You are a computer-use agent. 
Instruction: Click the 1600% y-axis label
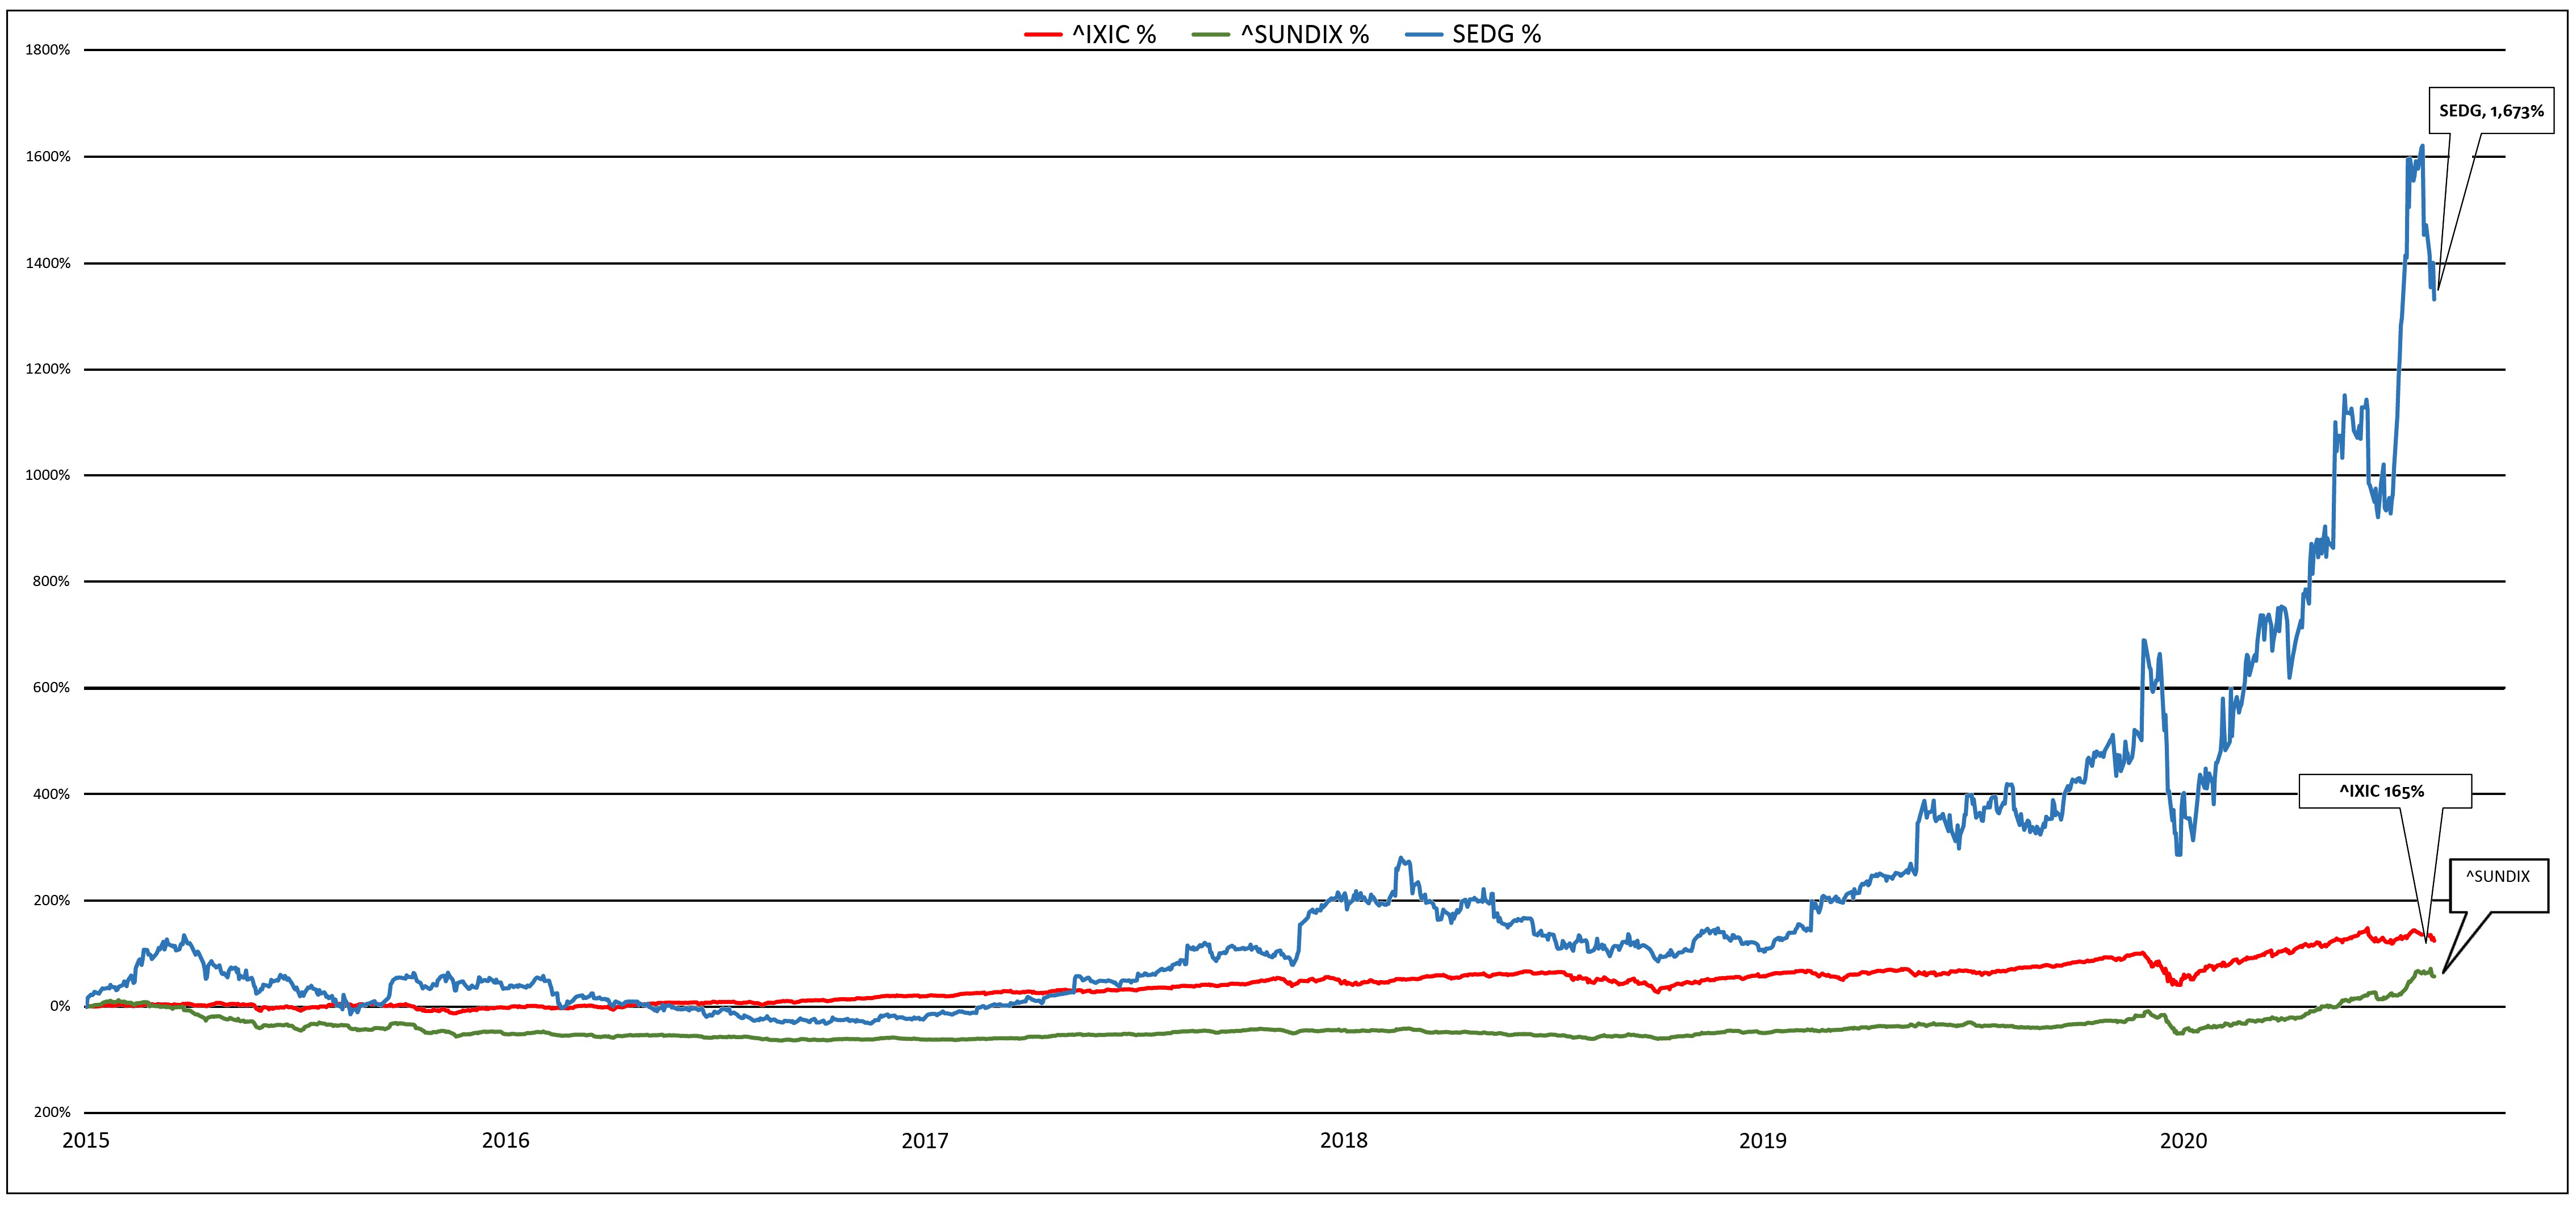click(x=47, y=157)
